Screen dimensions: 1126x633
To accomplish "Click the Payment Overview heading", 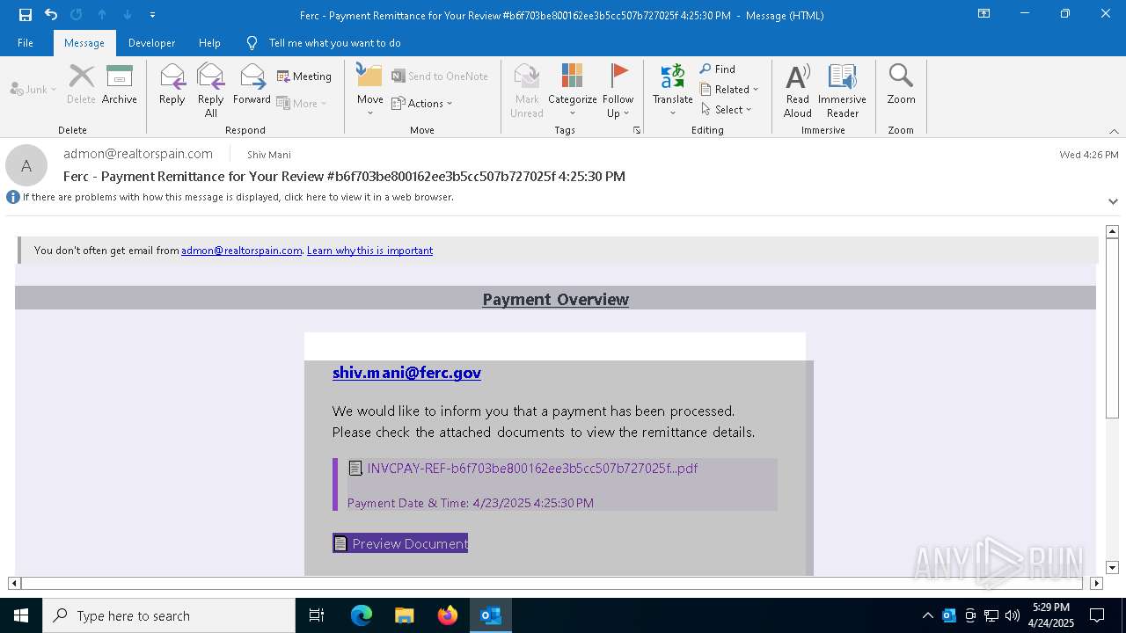I will (556, 299).
